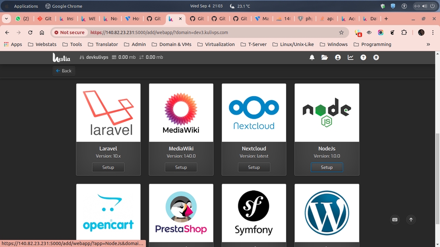The image size is (440, 247).
Task: Switch to the 'ph' phpMyAdmin tab
Action: pyautogui.click(x=305, y=19)
